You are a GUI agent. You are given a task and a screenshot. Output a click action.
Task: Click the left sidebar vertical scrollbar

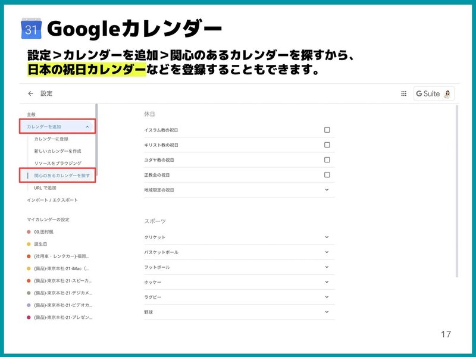[96, 140]
